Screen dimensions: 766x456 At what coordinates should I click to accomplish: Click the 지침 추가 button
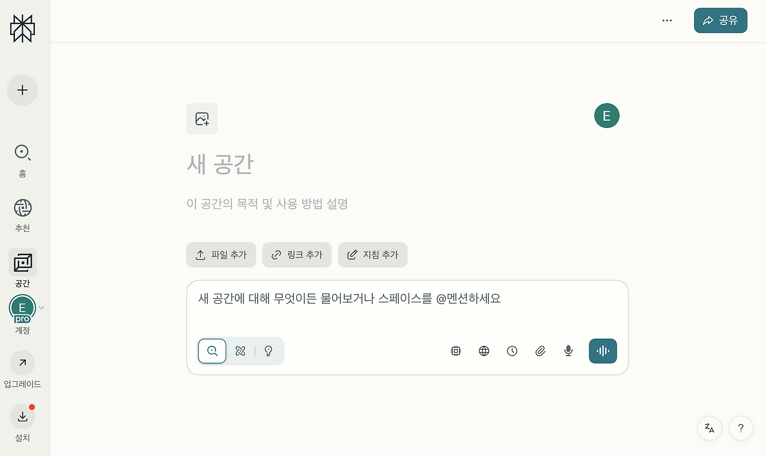[x=372, y=255]
